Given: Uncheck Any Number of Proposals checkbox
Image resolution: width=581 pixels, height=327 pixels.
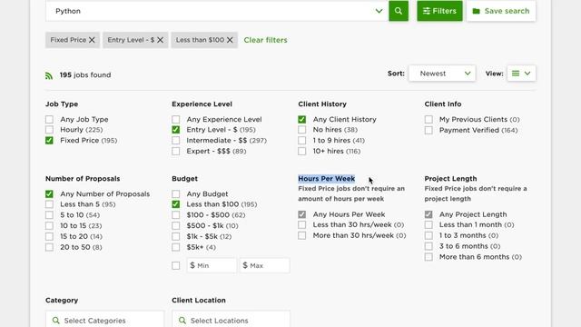Looking at the screenshot, I should [x=49, y=193].
